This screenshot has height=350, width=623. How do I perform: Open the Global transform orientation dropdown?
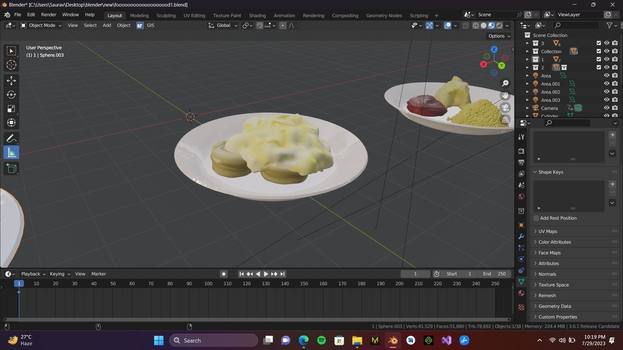pos(223,25)
